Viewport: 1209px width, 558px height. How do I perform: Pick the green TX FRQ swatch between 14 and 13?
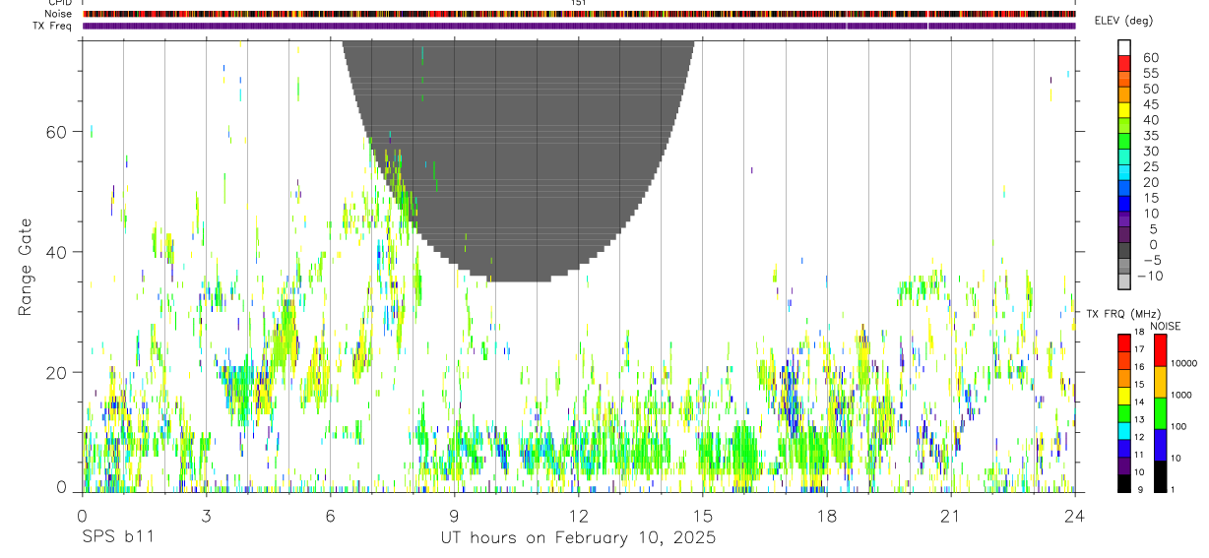[x=1124, y=413]
